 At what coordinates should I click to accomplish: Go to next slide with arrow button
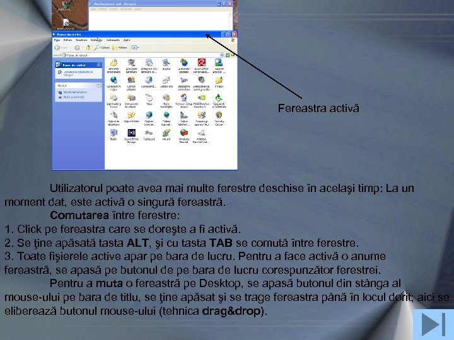tap(433, 324)
